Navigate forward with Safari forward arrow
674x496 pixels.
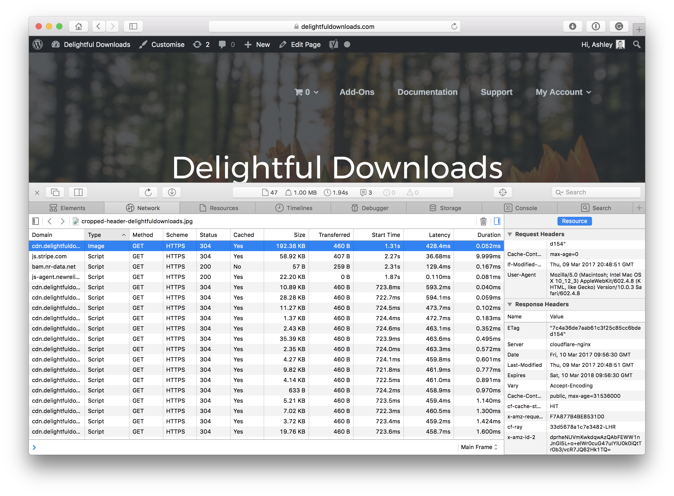click(112, 26)
